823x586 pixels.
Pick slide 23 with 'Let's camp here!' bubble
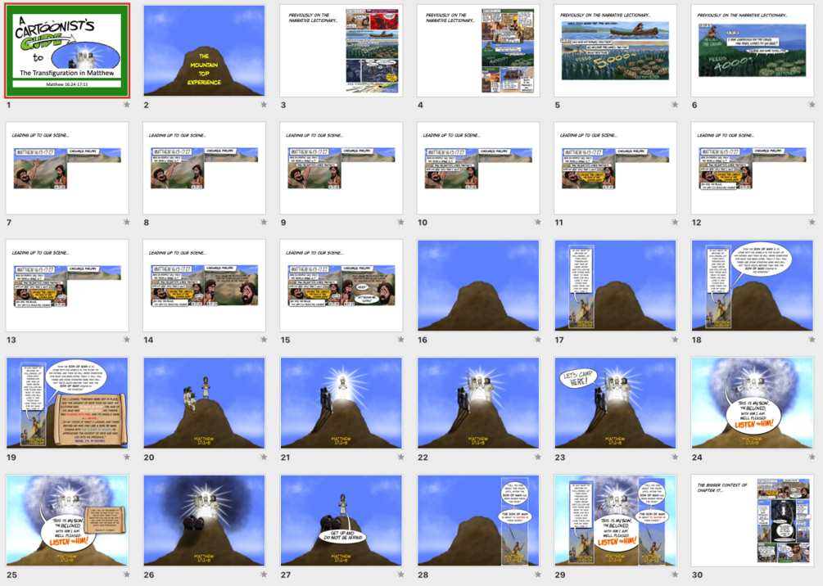point(615,403)
